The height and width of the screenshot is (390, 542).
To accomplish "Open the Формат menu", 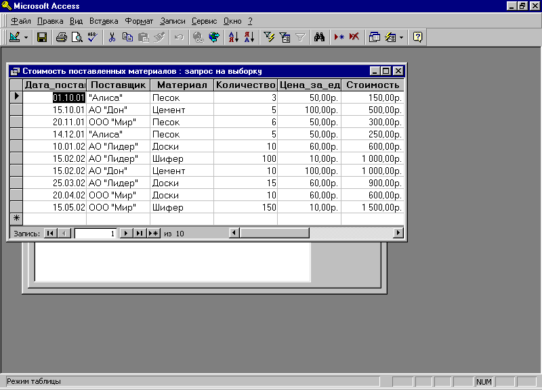I will (x=139, y=21).
